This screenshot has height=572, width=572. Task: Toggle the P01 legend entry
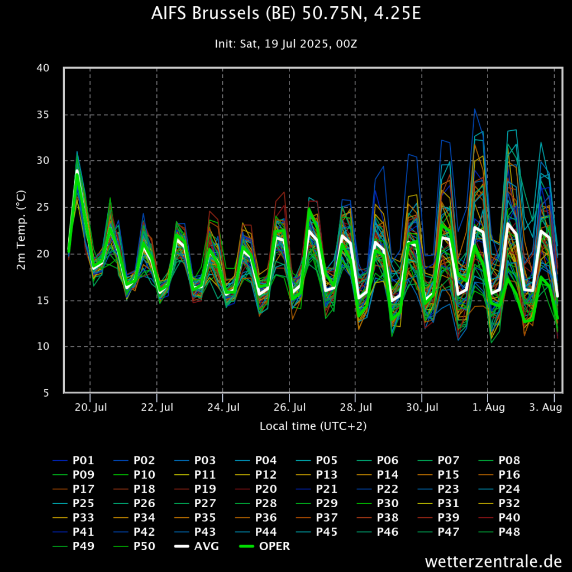click(x=73, y=460)
